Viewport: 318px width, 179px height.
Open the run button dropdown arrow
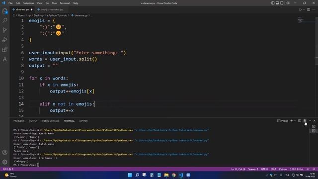tap(304, 9)
